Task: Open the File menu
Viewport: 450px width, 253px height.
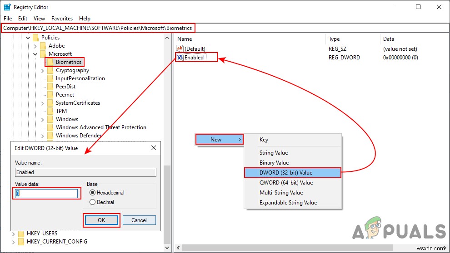Action: [x=8, y=18]
